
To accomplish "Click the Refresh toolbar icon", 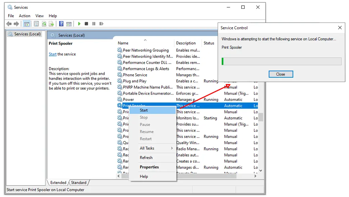I will [44, 24].
